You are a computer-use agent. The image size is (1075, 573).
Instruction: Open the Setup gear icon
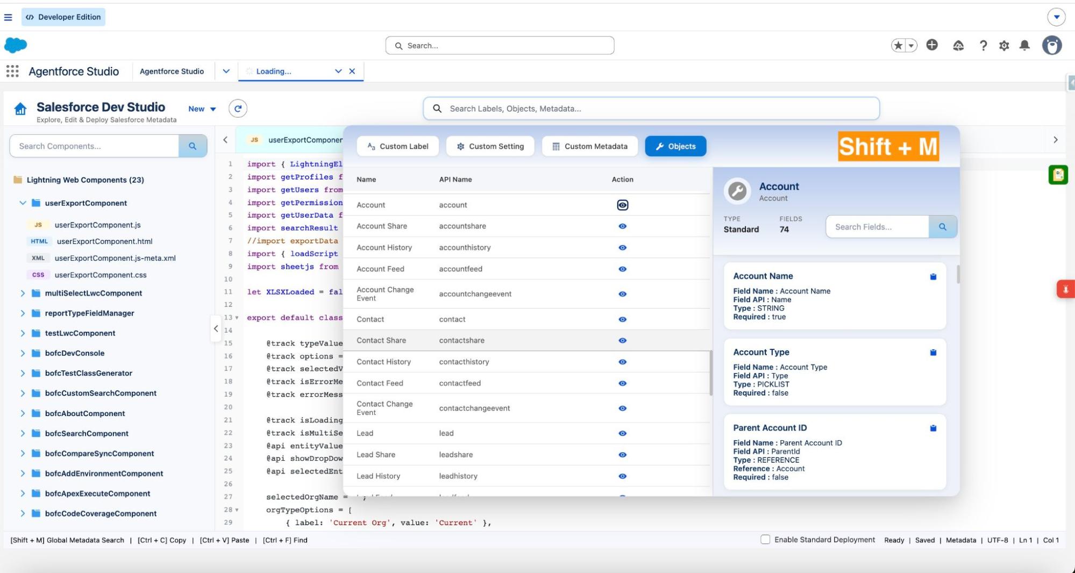click(1004, 46)
